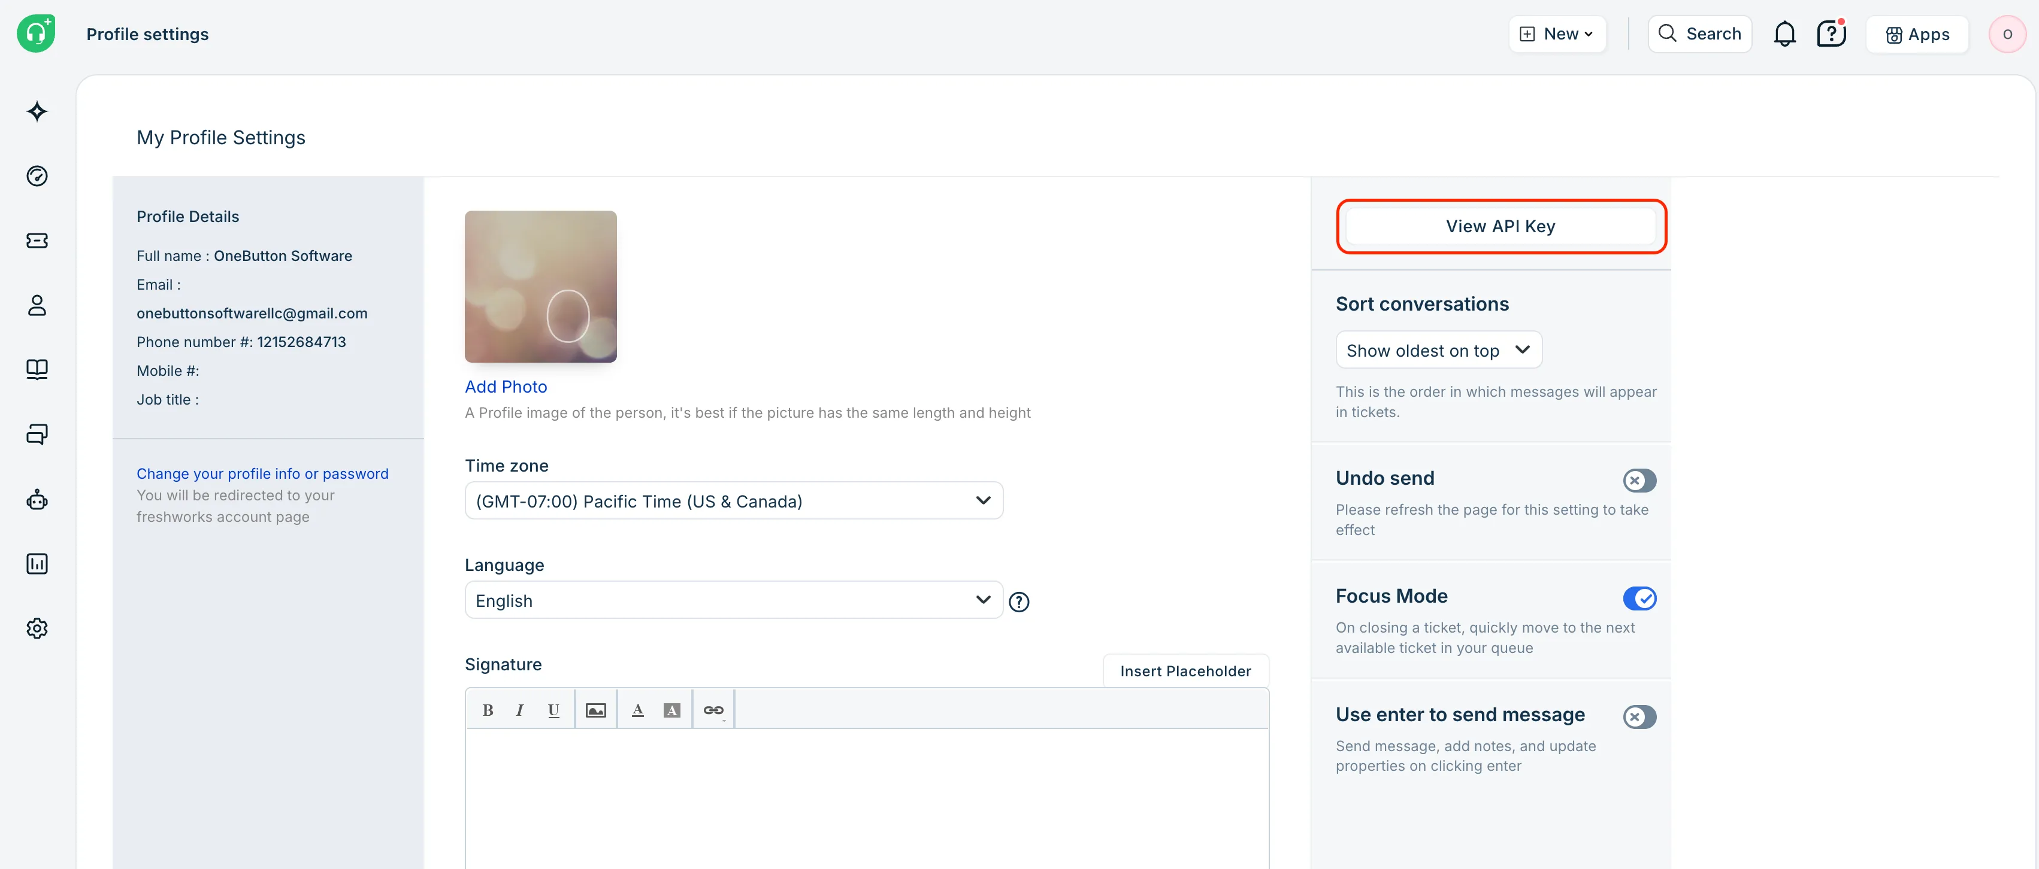
Task: Open the Forums chat icon in sidebar
Action: coord(37,434)
